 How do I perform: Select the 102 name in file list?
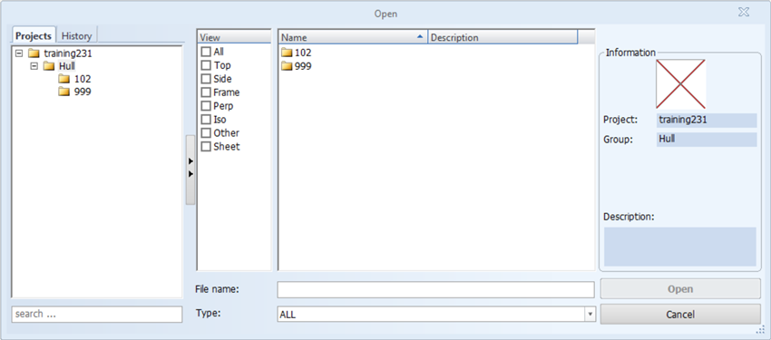click(303, 53)
